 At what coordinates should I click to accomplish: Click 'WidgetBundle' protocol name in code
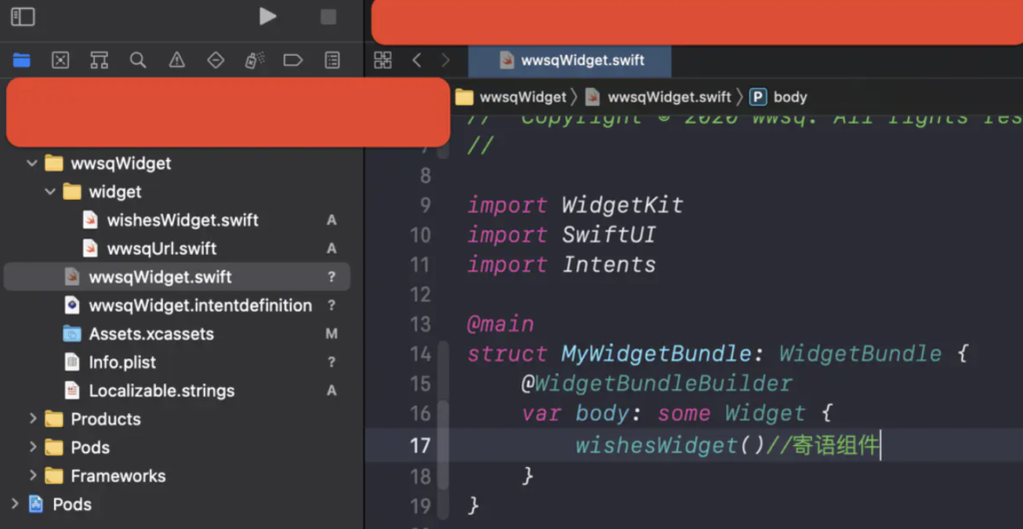[860, 354]
